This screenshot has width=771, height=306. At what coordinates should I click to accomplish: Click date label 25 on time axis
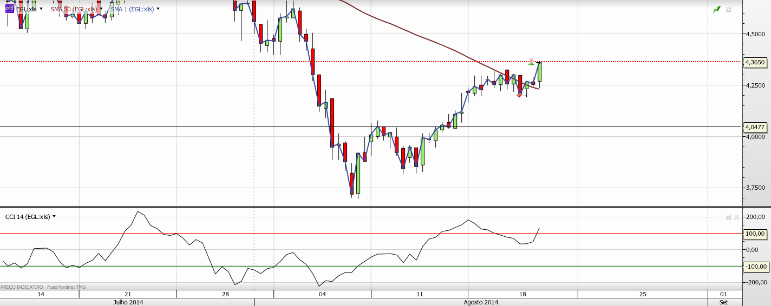tap(643, 294)
